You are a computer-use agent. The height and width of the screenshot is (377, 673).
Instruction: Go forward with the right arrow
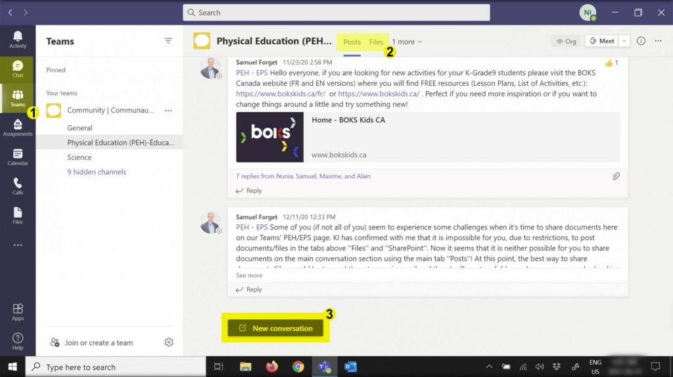coord(26,12)
